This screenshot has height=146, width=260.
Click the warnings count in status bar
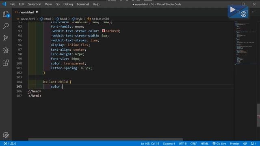point(13,144)
